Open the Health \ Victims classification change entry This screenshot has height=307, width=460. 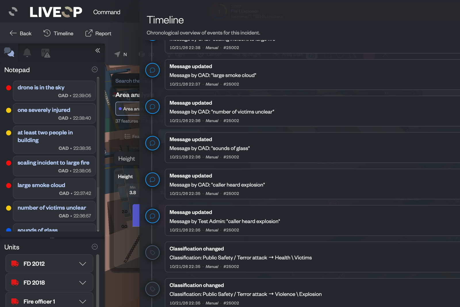coord(312,257)
